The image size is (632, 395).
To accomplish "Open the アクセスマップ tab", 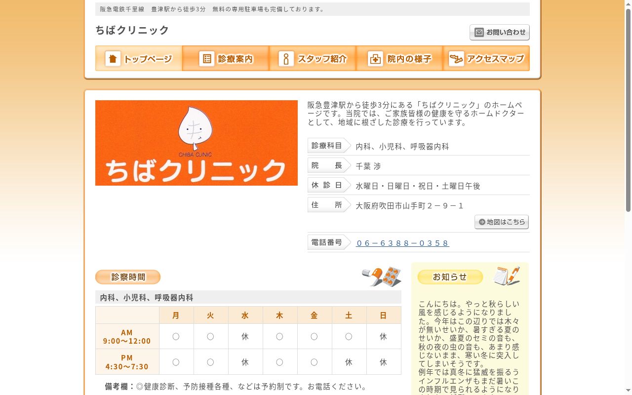I will (486, 58).
